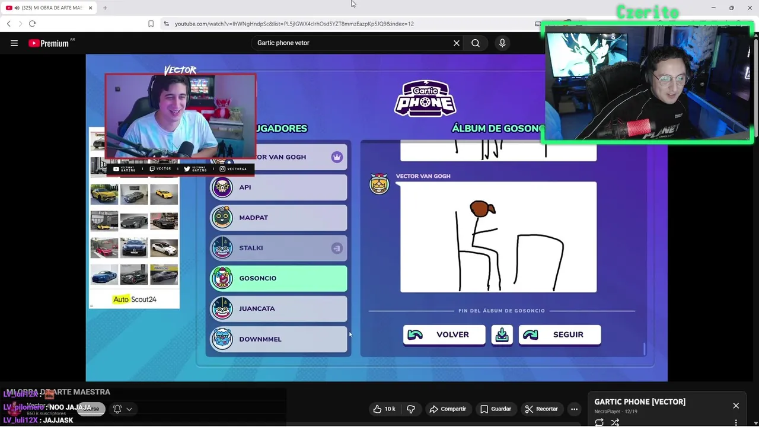Click the JAJJASK chat message
Image resolution: width=759 pixels, height=427 pixels.
(x=58, y=420)
